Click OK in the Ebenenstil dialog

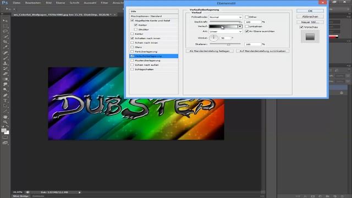pos(310,11)
